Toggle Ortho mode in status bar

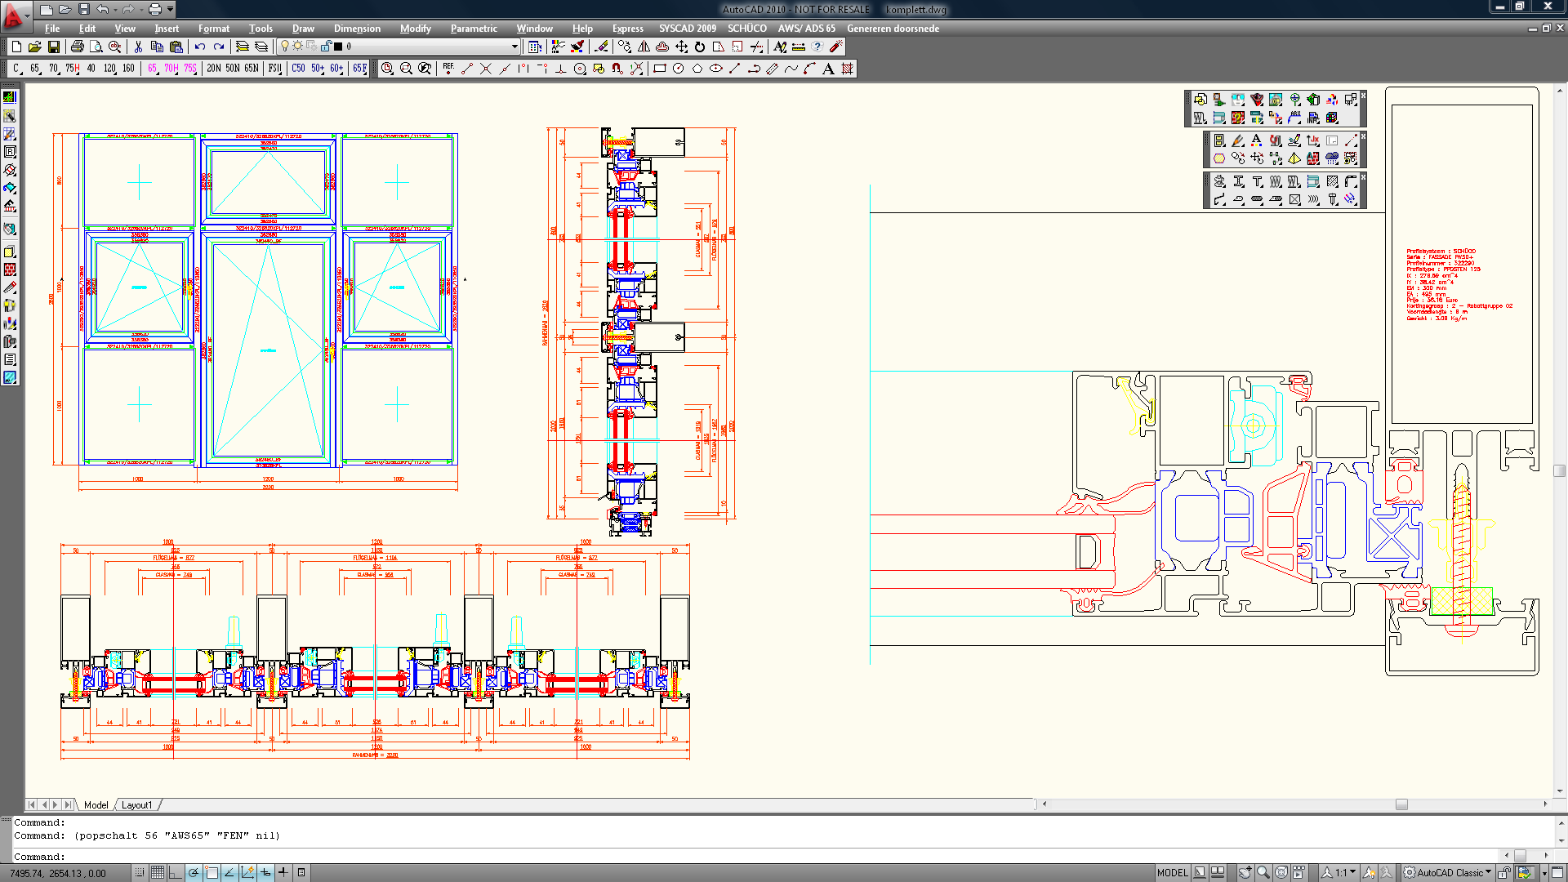tap(176, 872)
